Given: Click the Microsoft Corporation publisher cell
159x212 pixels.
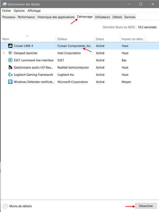Looking at the screenshot, I should pos(73,82).
